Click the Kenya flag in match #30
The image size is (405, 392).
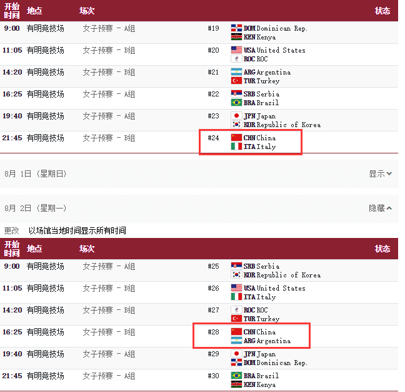[236, 384]
